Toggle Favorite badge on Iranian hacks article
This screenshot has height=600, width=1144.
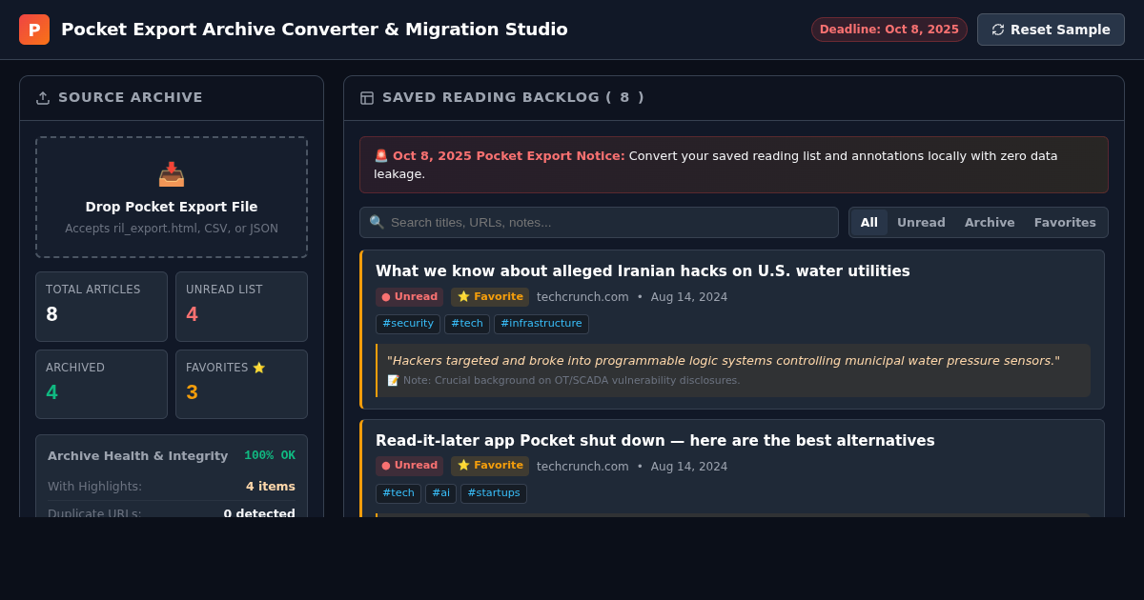coord(490,297)
